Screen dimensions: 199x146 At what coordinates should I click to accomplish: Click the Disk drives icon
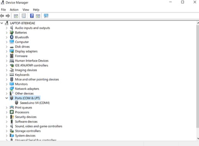[12, 47]
